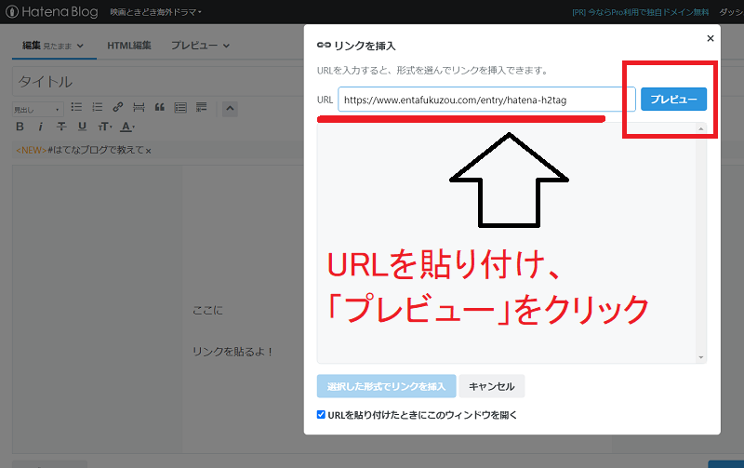Open the text color dropdown

pos(127,127)
